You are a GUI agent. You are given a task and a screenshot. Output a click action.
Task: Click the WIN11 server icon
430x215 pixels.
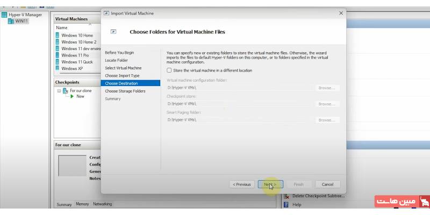pos(11,21)
